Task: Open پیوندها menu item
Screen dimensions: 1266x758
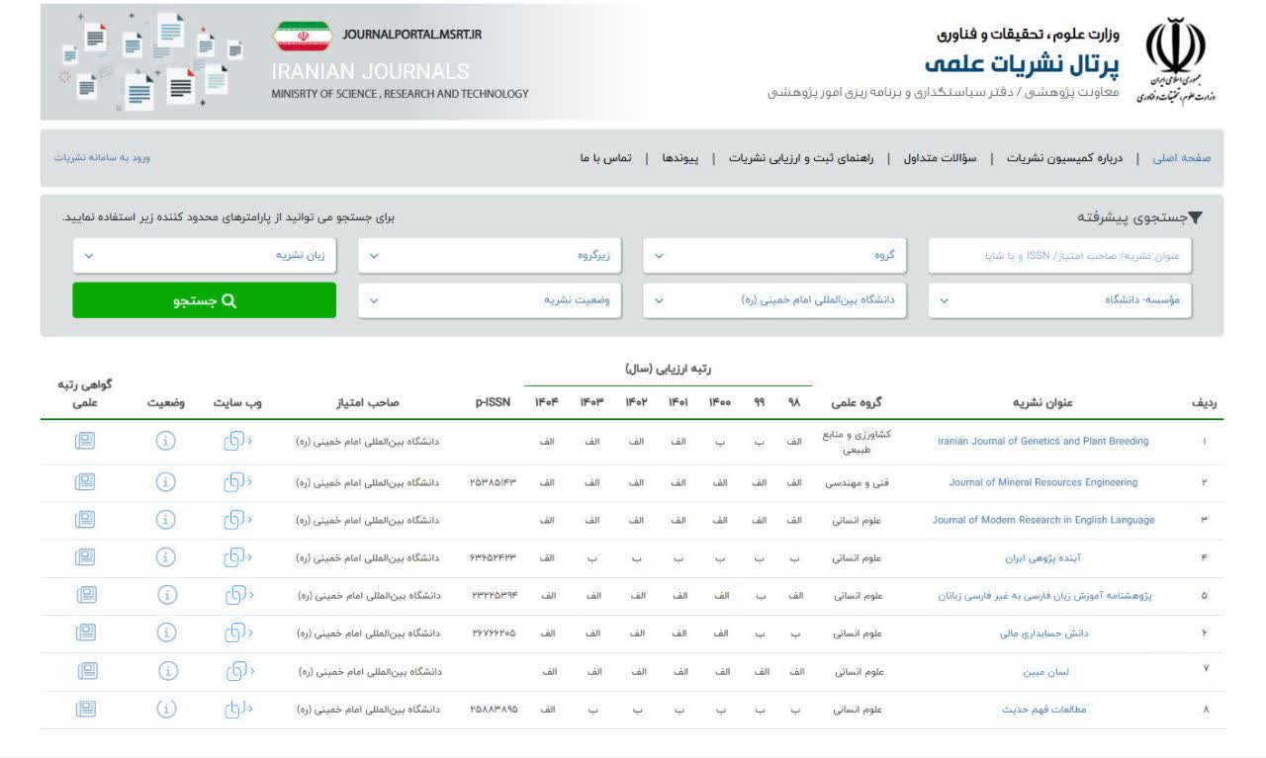Action: pos(680,158)
